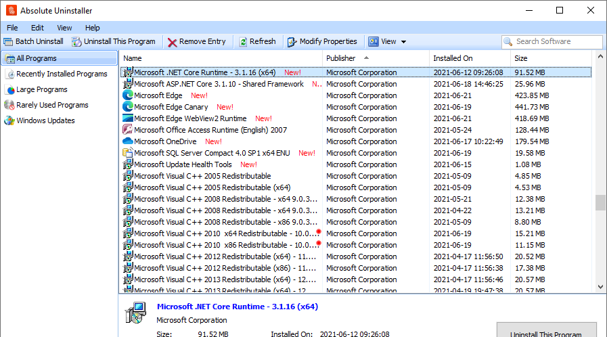Click into the Search Software field
Screen dimensions: 607x337
pos(552,42)
